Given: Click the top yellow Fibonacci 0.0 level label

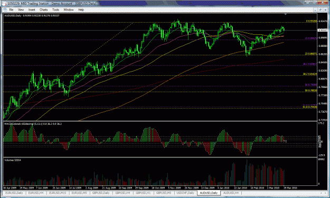Looking at the screenshot, I should click(x=312, y=21).
